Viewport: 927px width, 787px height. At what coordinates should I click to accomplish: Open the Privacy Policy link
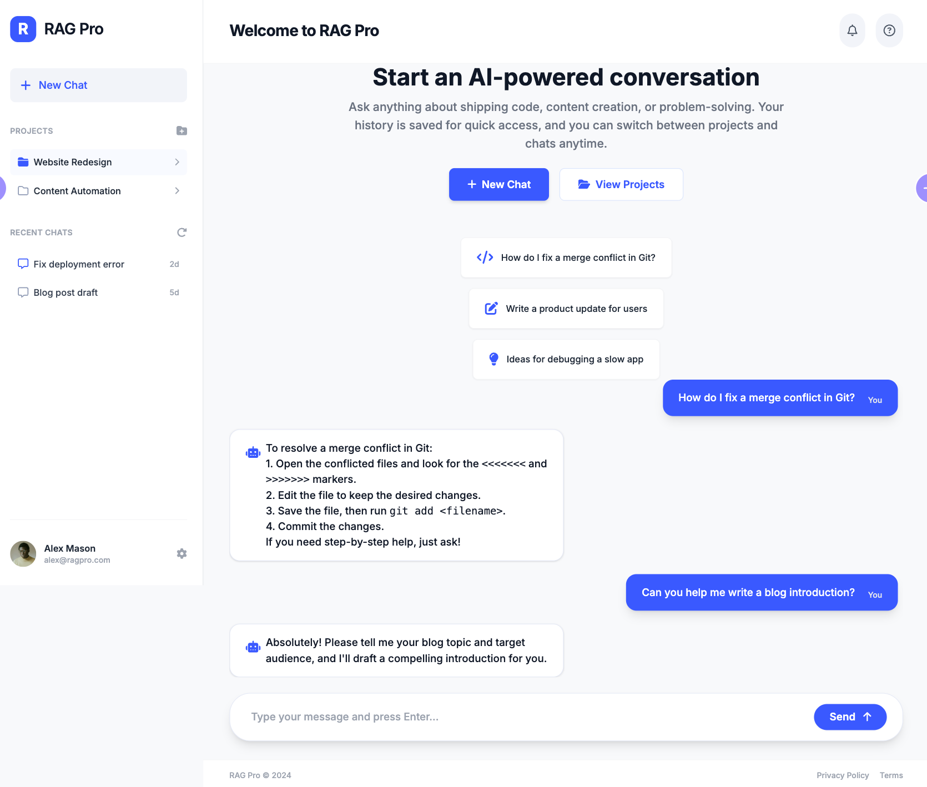[842, 775]
